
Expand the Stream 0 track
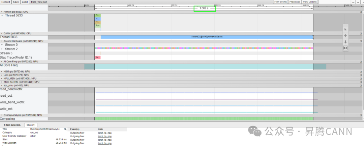point(2,45)
